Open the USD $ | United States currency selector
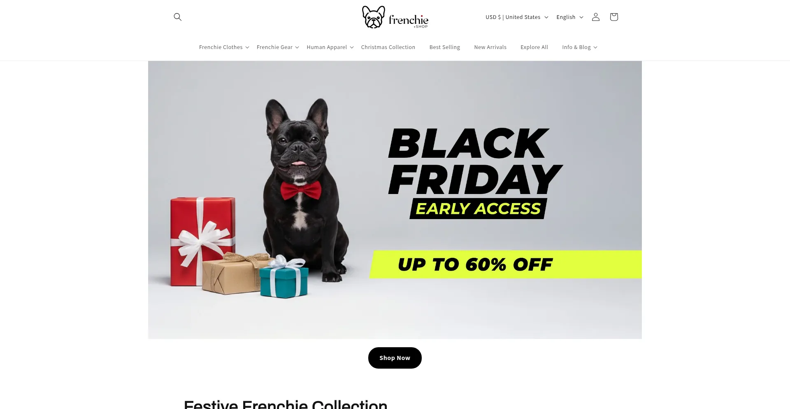Image resolution: width=790 pixels, height=409 pixels. click(x=517, y=17)
